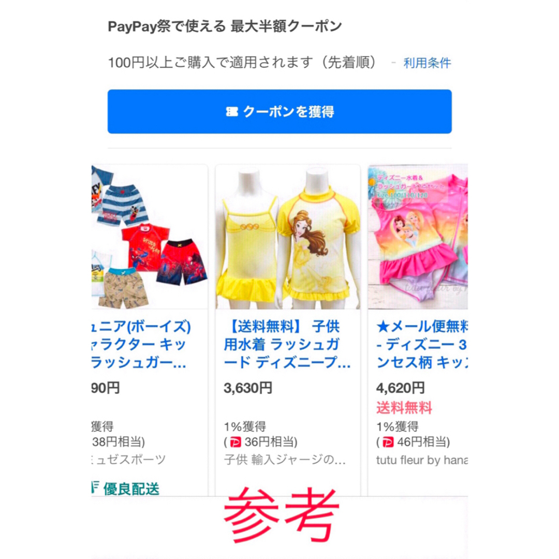Open ジュニア(ボーイズ) キャラクター product title
Screen dimensions: 559x559
141,344
